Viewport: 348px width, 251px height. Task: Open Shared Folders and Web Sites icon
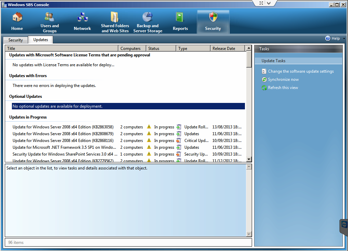(x=115, y=17)
